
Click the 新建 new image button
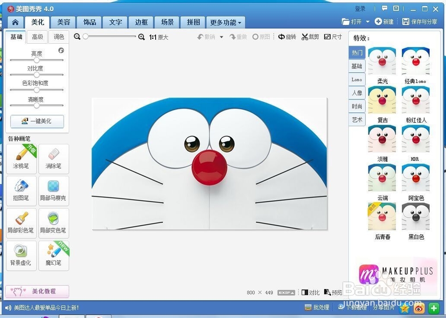click(x=384, y=21)
